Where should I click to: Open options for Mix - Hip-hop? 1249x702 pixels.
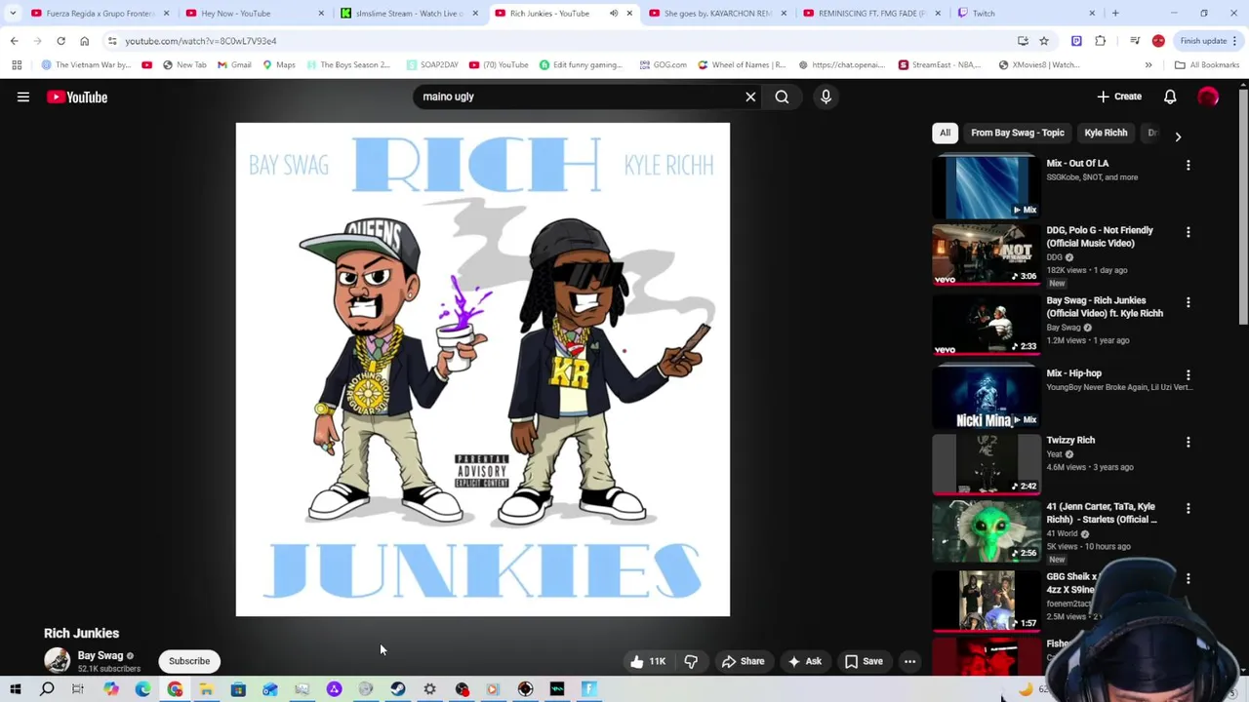tap(1188, 374)
